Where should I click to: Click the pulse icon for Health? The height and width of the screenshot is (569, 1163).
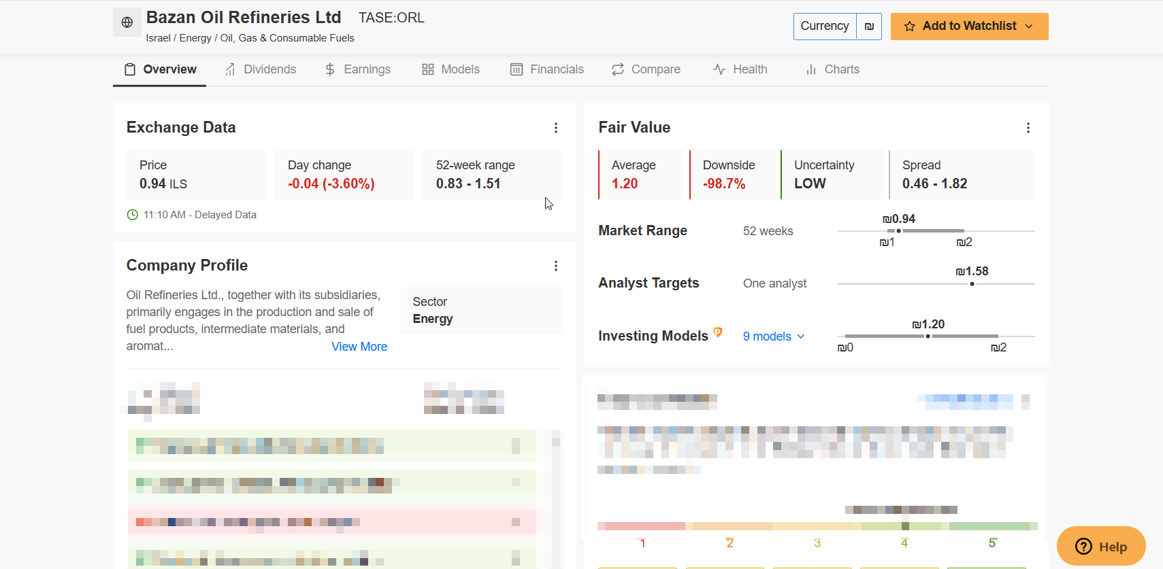719,69
